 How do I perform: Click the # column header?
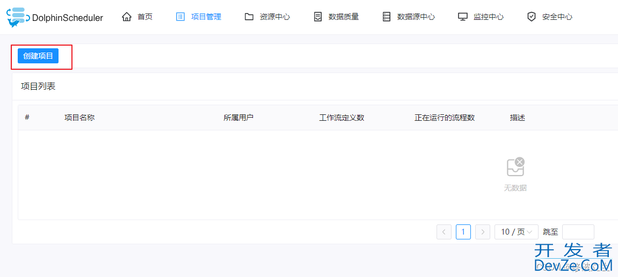pyautogui.click(x=27, y=117)
